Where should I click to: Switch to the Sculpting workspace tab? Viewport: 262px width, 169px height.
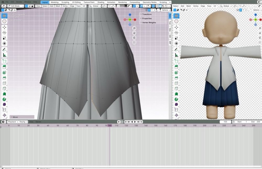[x=65, y=2]
